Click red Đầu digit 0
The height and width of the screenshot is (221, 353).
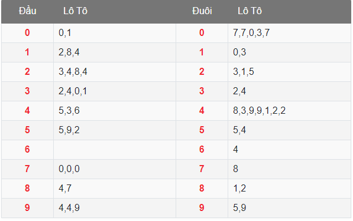tap(27, 33)
